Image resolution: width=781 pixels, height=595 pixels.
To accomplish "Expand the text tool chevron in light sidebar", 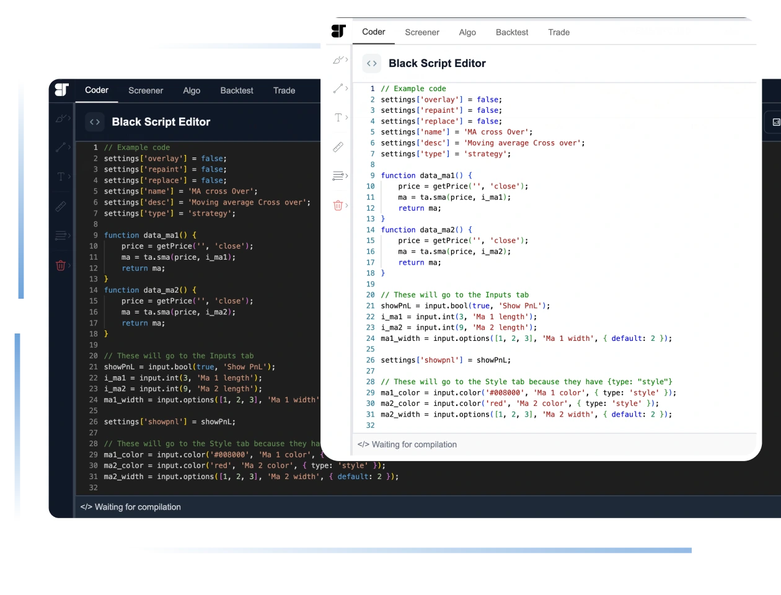I will (x=346, y=118).
